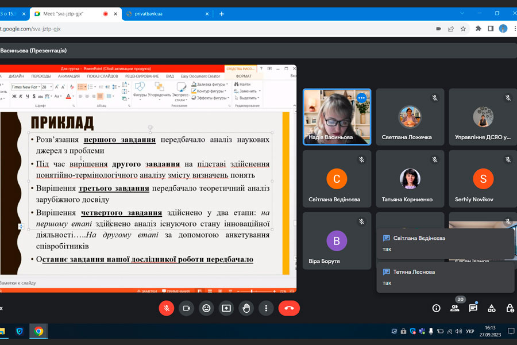The width and height of the screenshot is (517, 345).
Task: Open Chrome extensions puzzle icon
Action: 479,29
